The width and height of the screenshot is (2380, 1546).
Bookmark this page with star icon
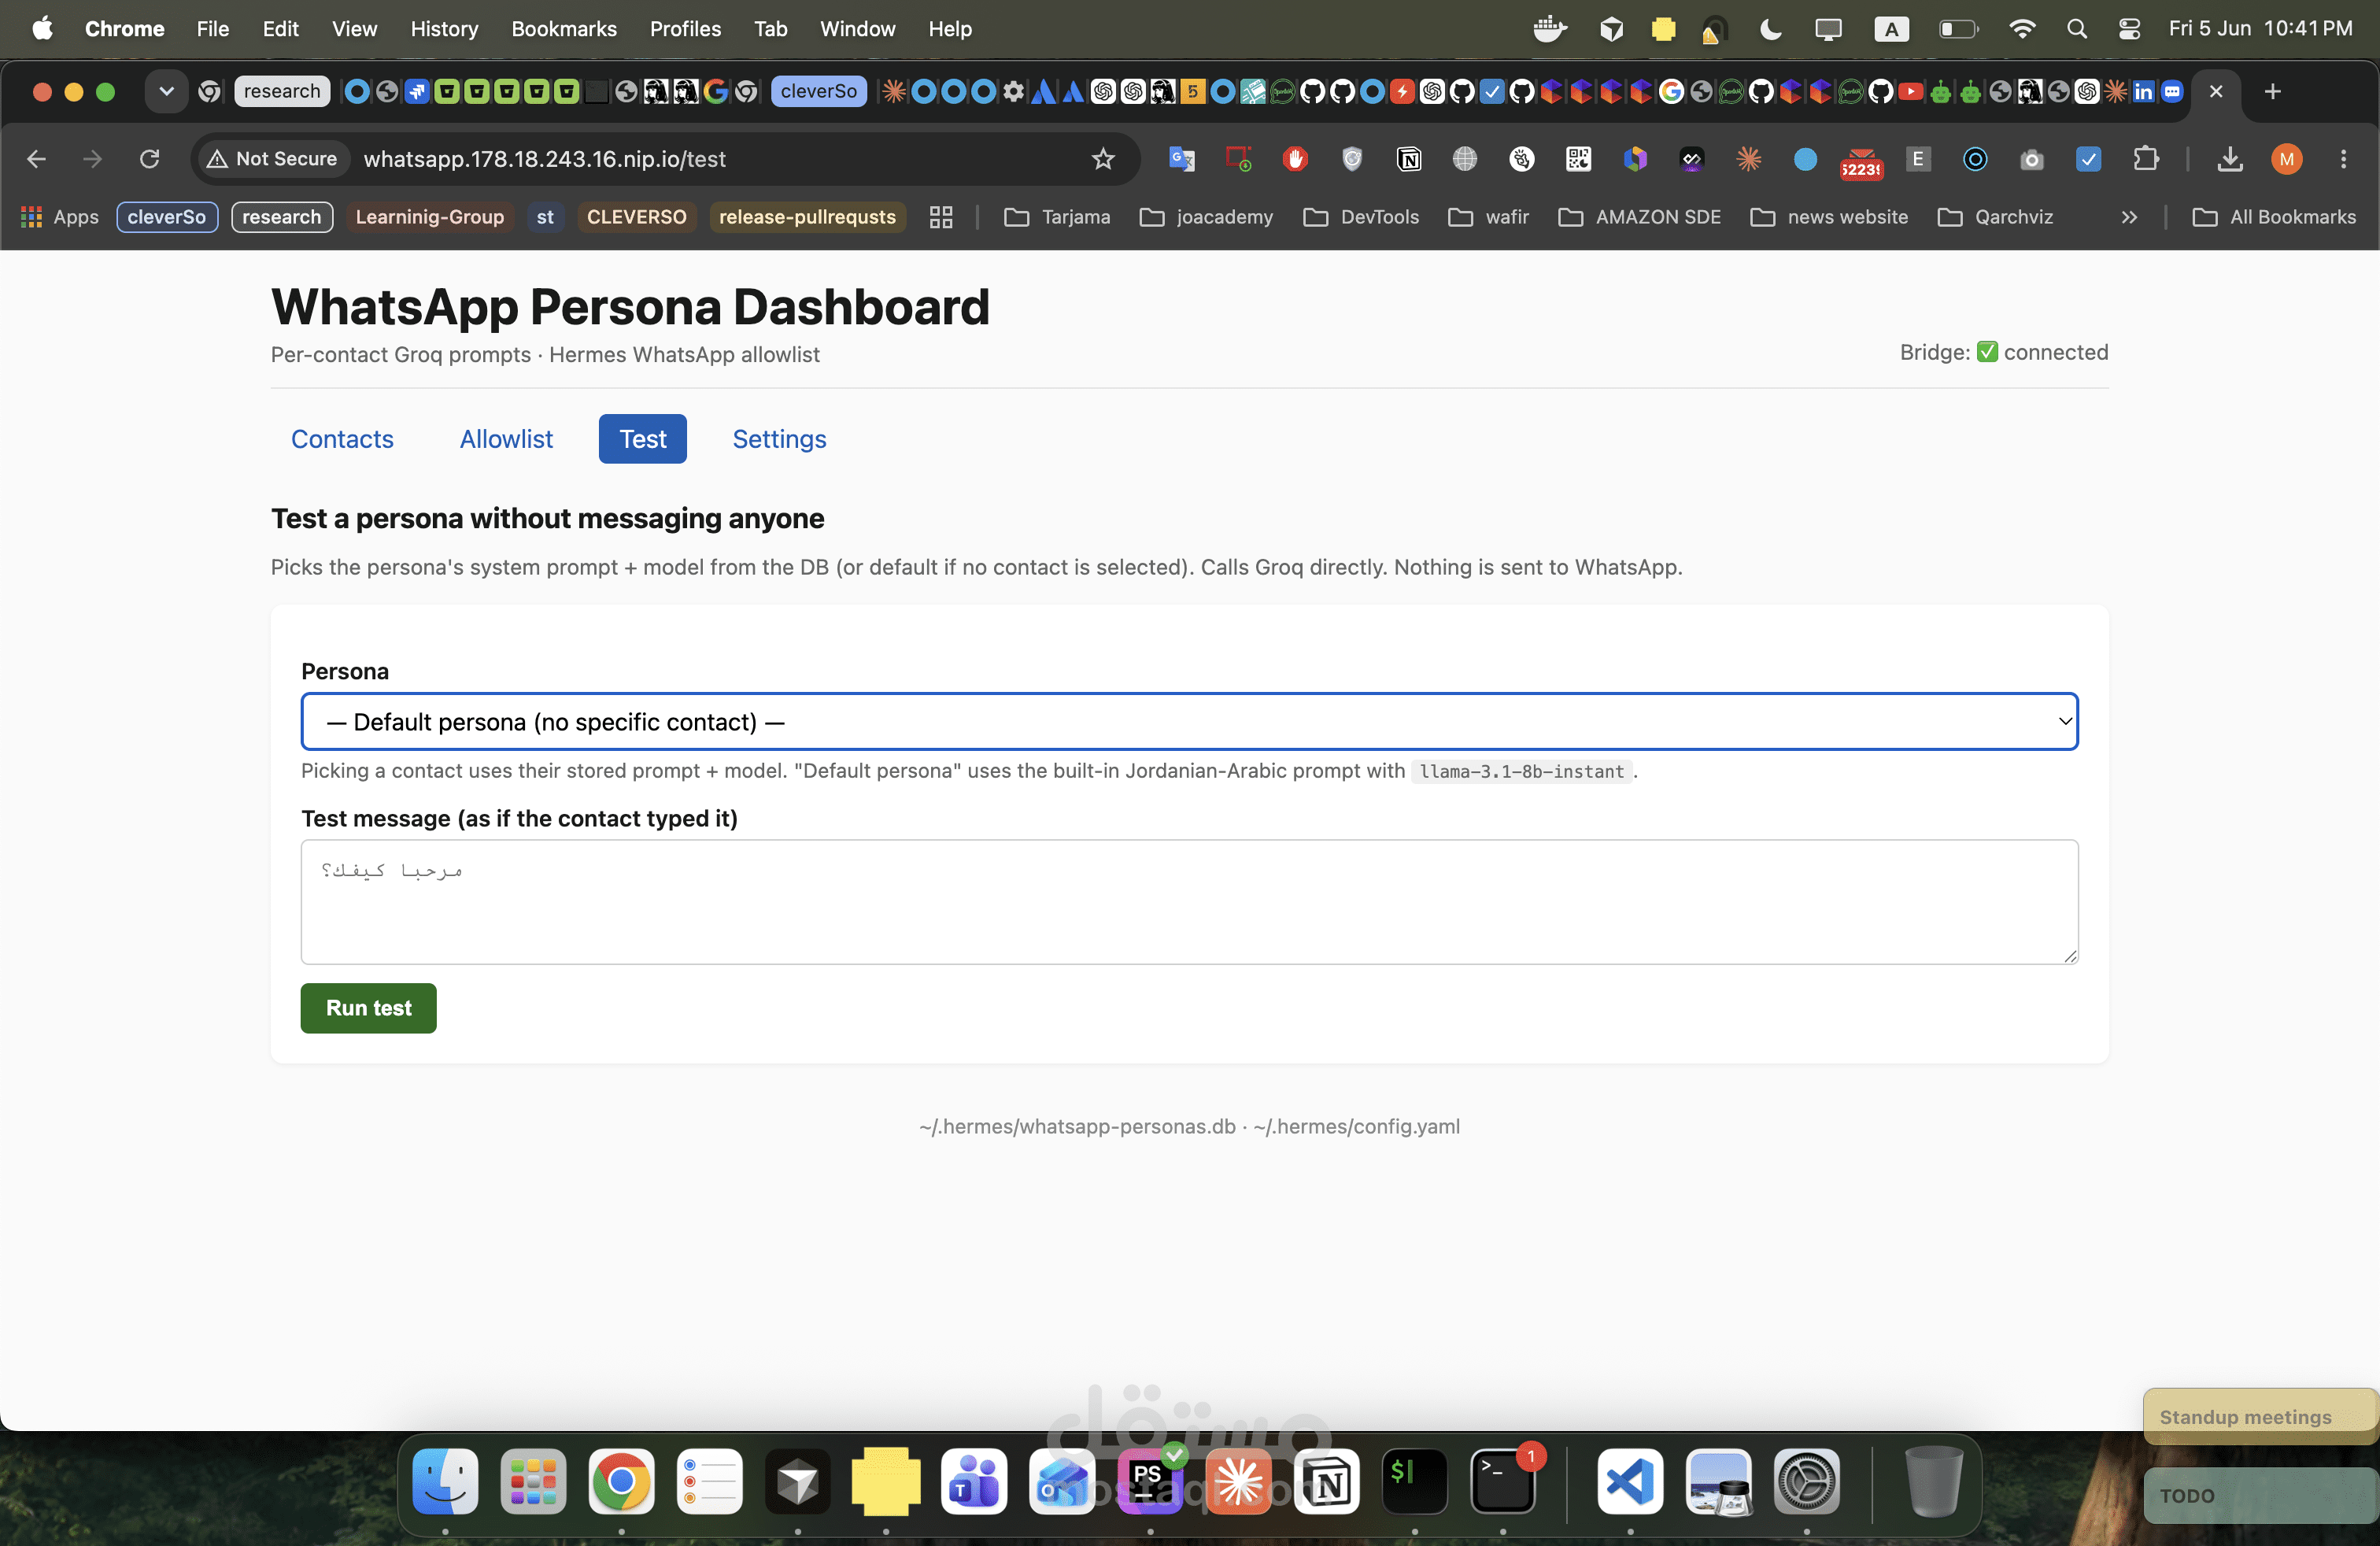(1103, 159)
